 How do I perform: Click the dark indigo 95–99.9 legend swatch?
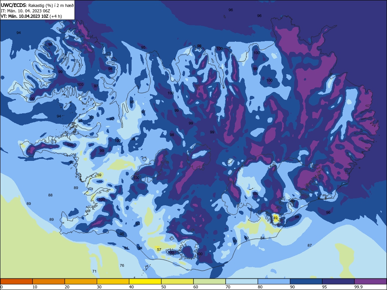coord(338,281)
